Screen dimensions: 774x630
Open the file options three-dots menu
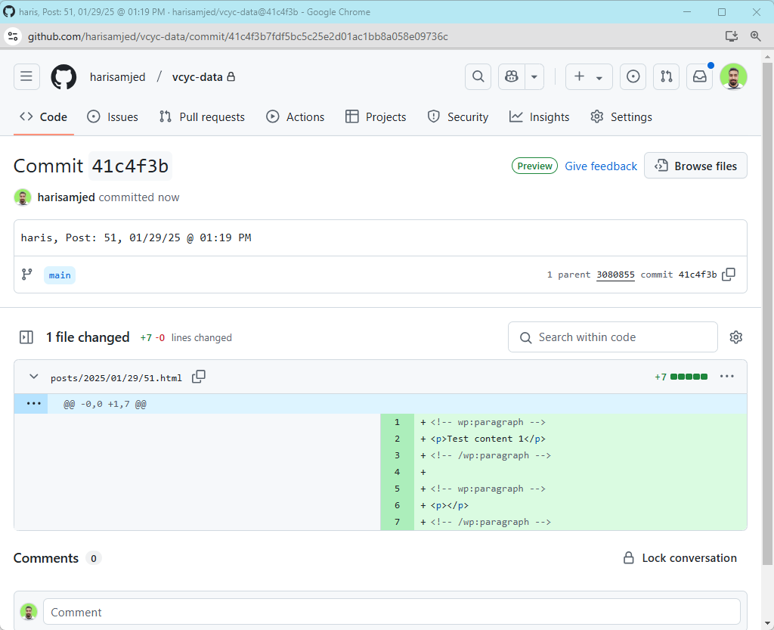click(x=726, y=377)
